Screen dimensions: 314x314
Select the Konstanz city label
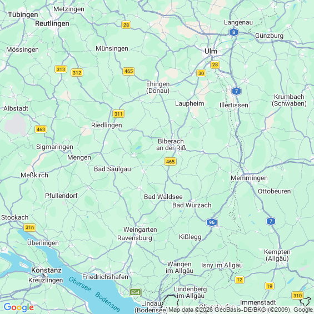[x=46, y=270]
